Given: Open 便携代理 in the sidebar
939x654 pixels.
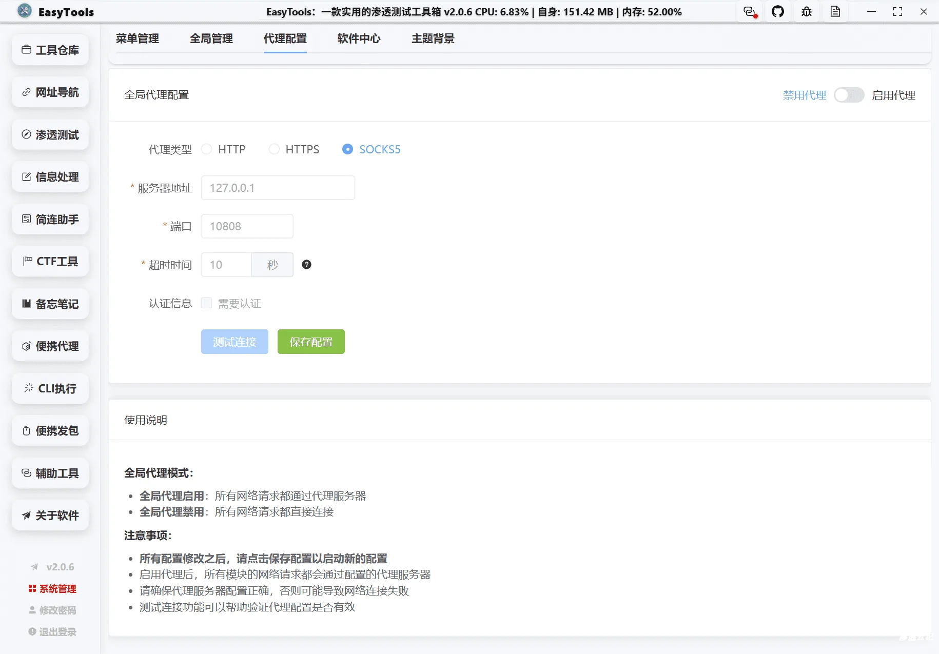Looking at the screenshot, I should point(50,346).
